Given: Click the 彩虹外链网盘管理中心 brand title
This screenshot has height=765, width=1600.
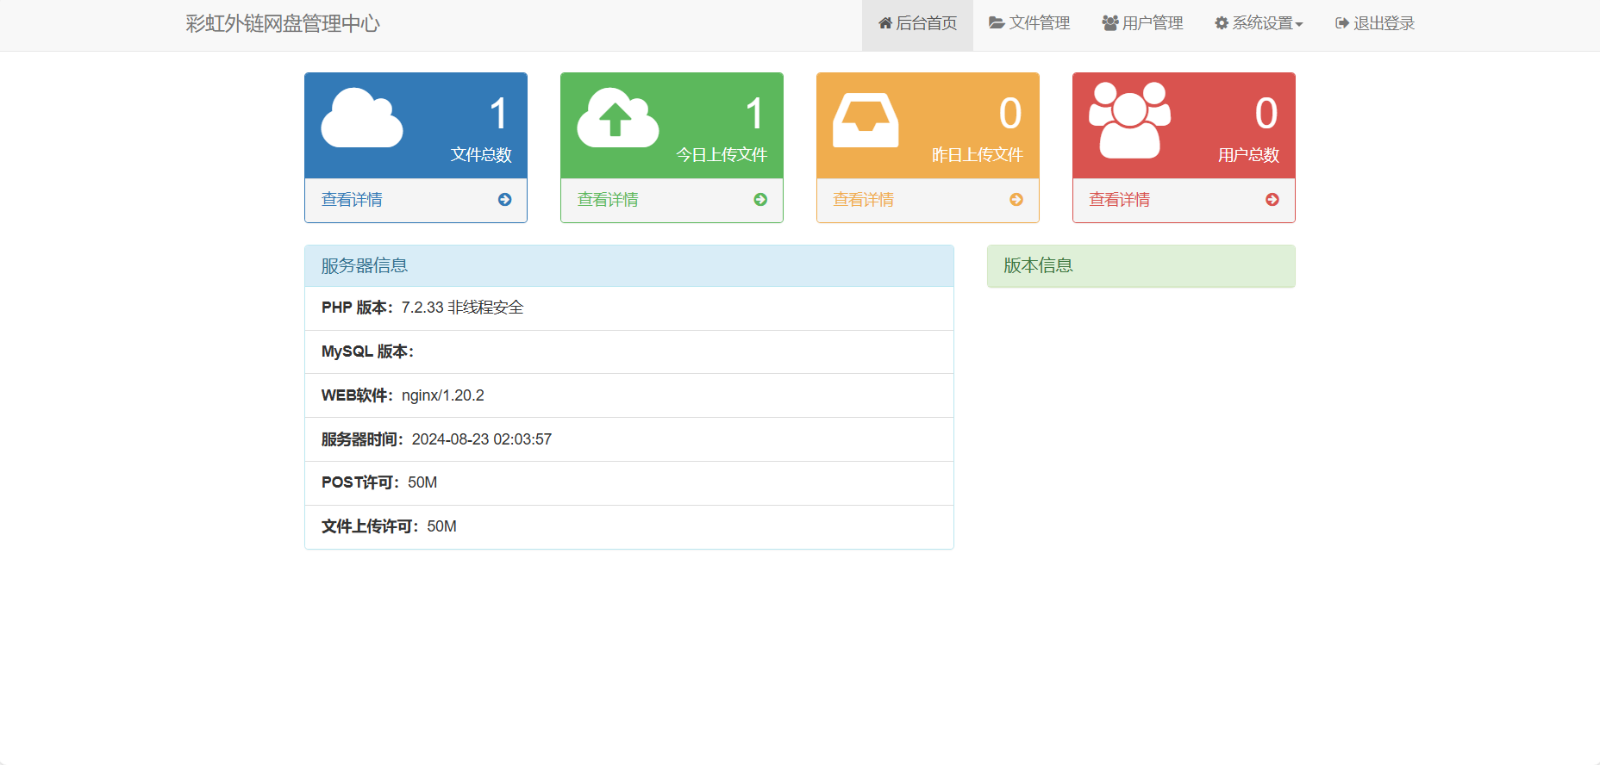Looking at the screenshot, I should (283, 23).
